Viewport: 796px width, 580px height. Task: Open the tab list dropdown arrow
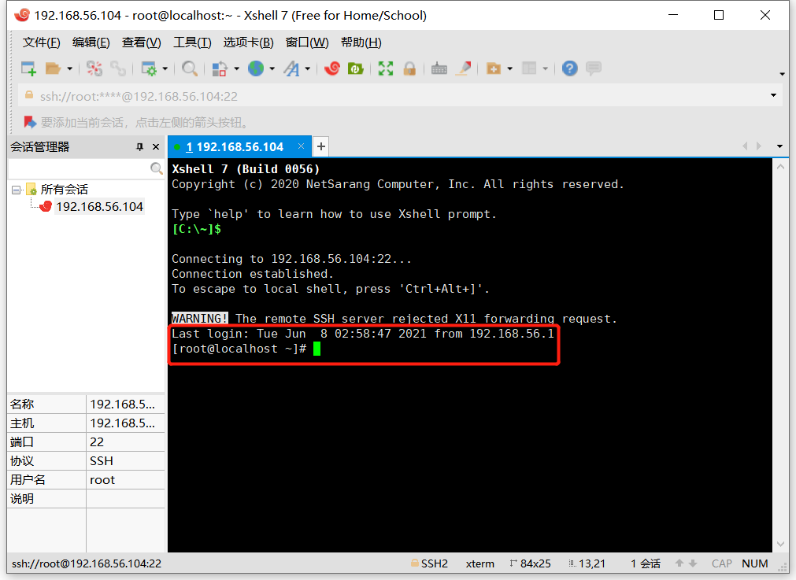[779, 146]
